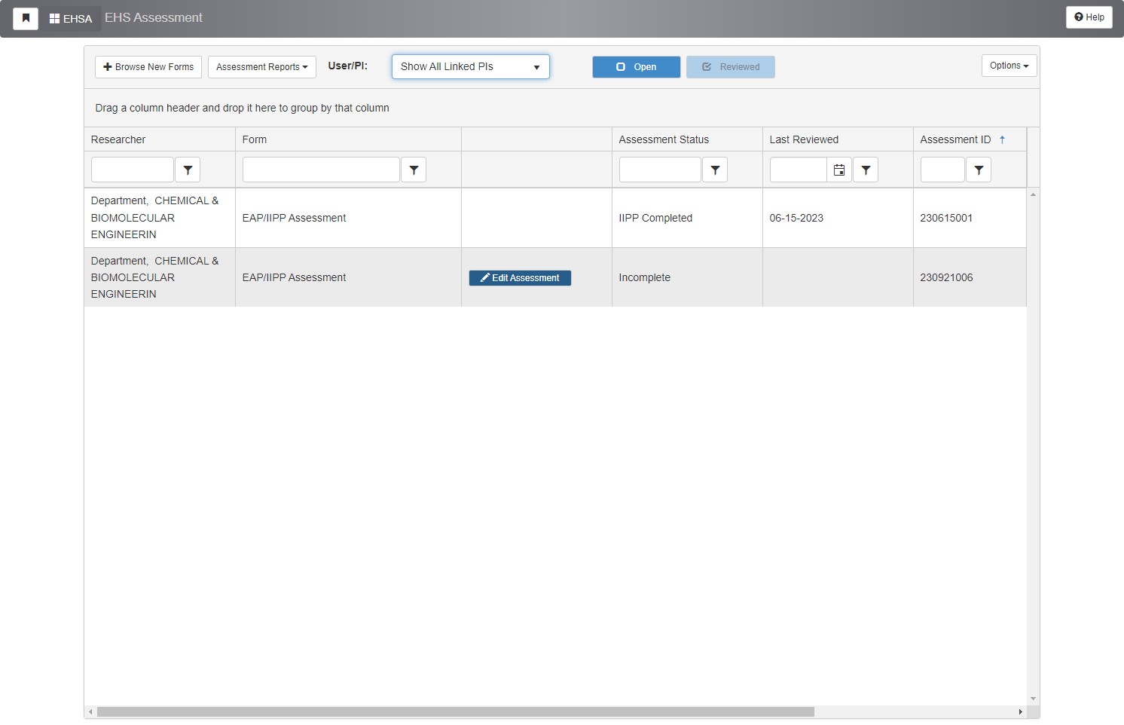Toggle the Open filter button
This screenshot has height=725, width=1124.
pyautogui.click(x=637, y=67)
